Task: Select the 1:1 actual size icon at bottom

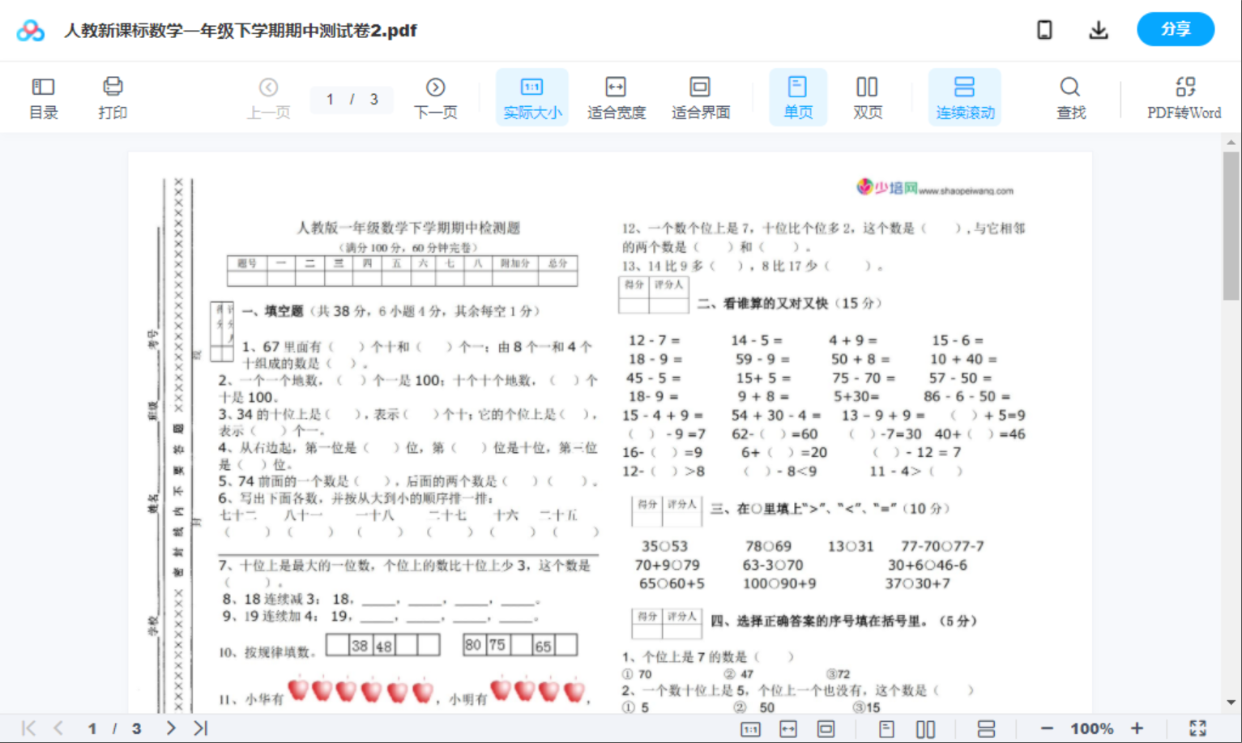Action: pyautogui.click(x=749, y=728)
